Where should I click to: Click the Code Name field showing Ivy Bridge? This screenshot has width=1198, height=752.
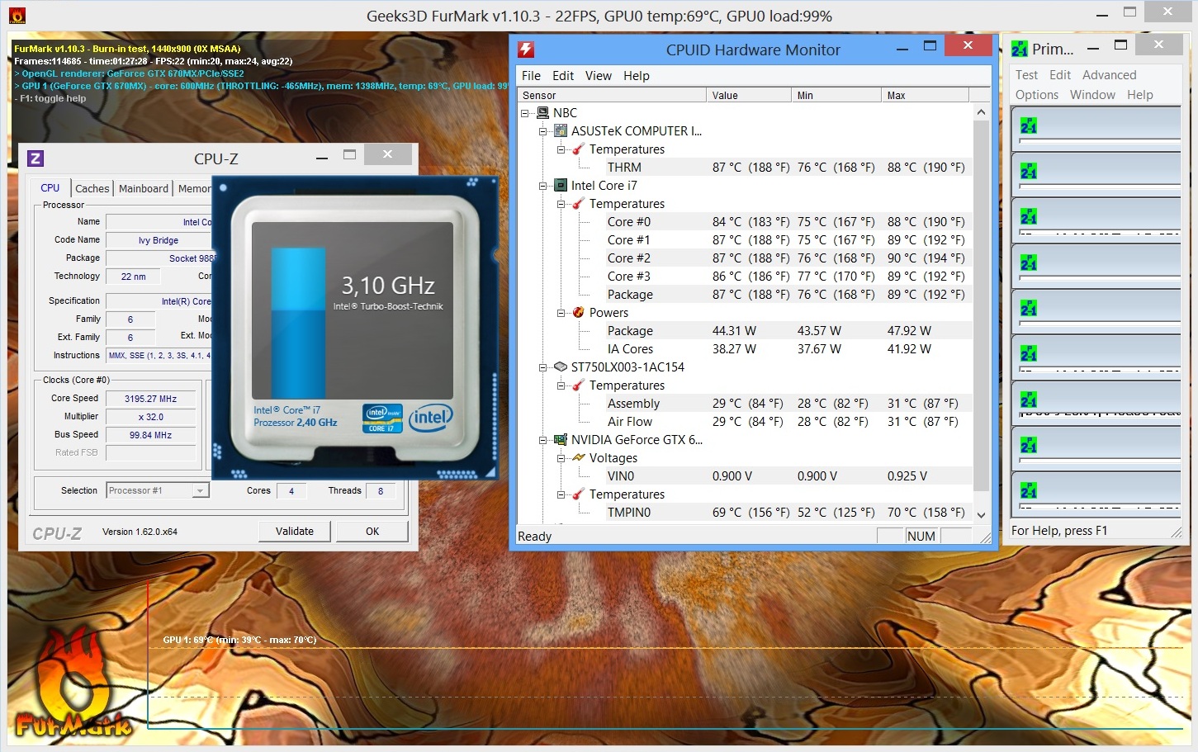[x=159, y=240]
